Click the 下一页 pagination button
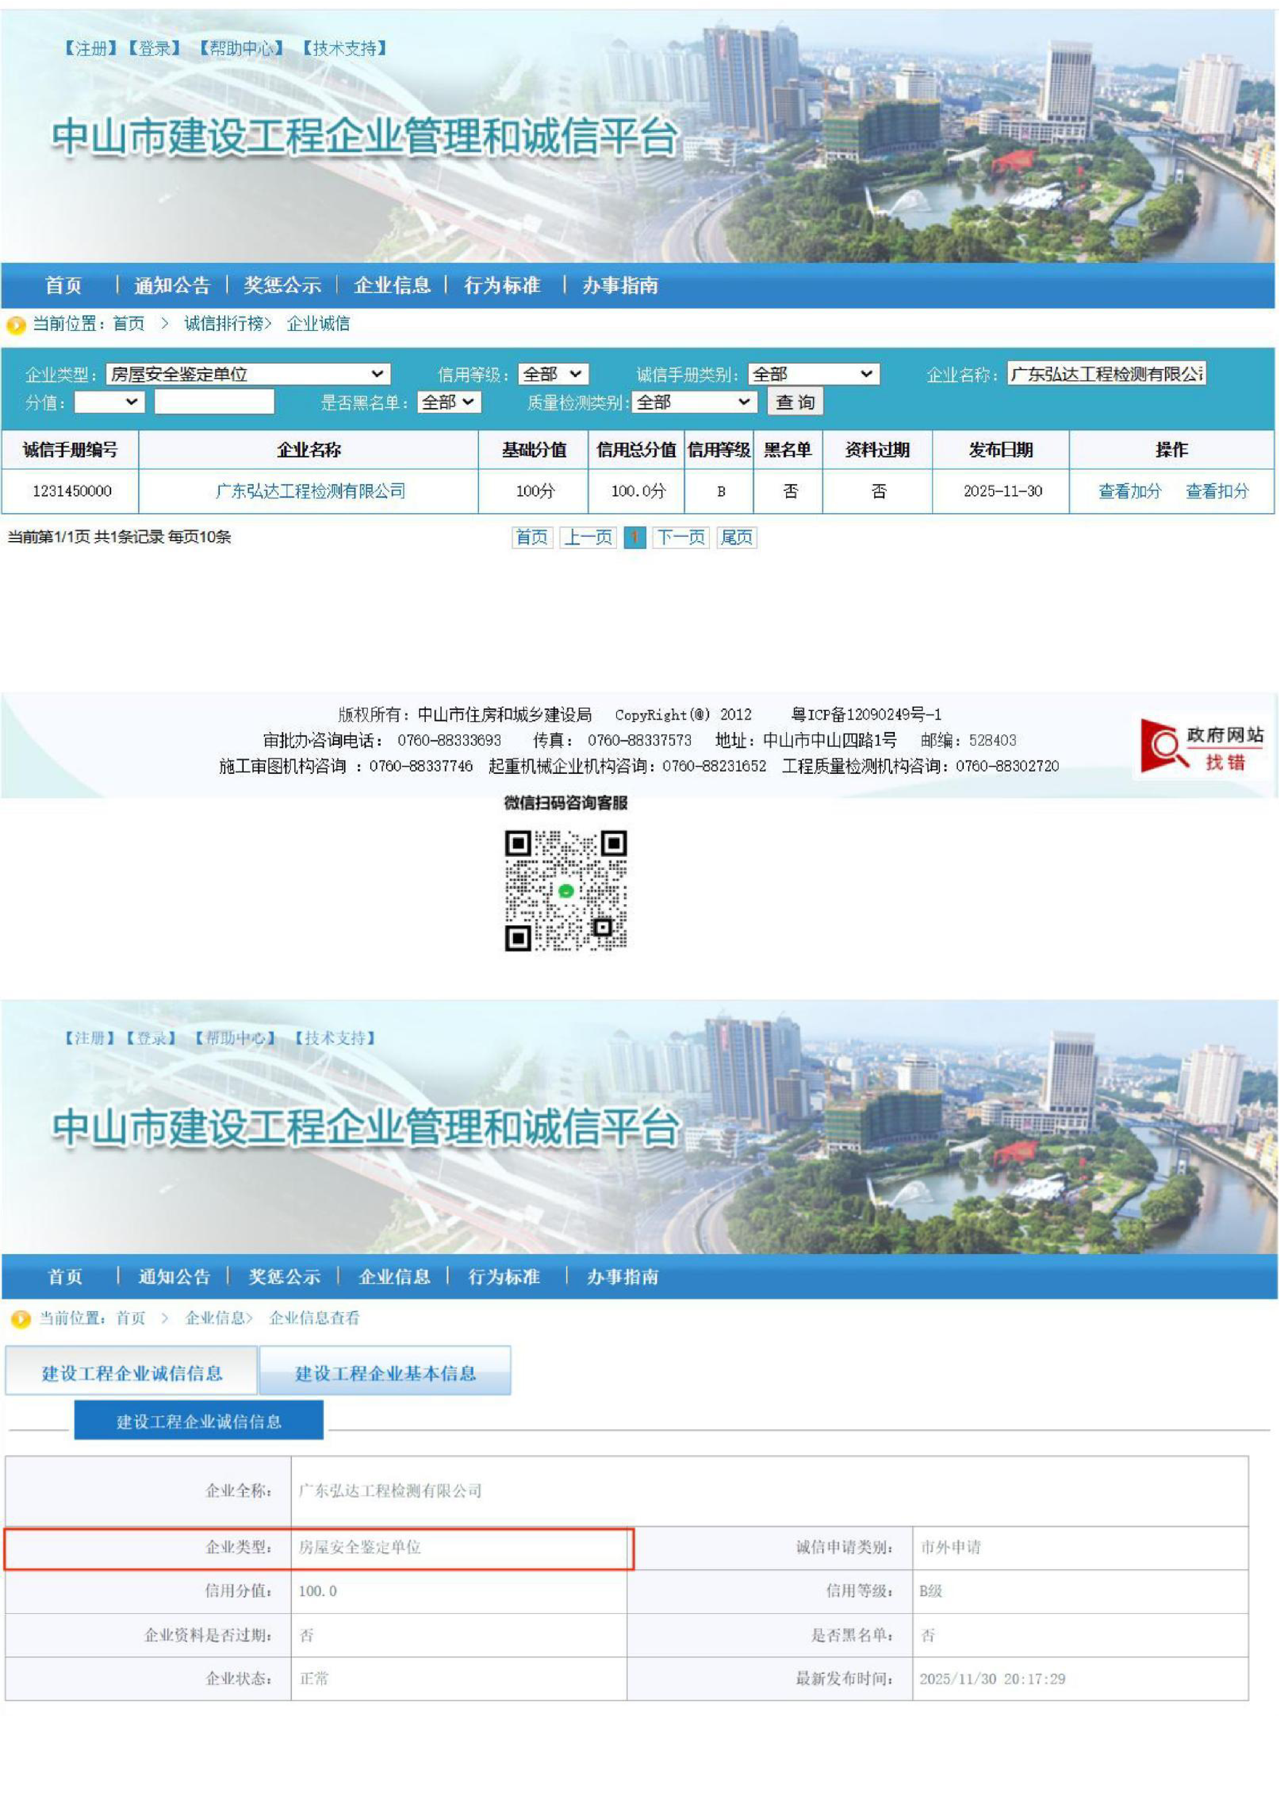Screen dimensions: 1284x1817 click(x=681, y=538)
